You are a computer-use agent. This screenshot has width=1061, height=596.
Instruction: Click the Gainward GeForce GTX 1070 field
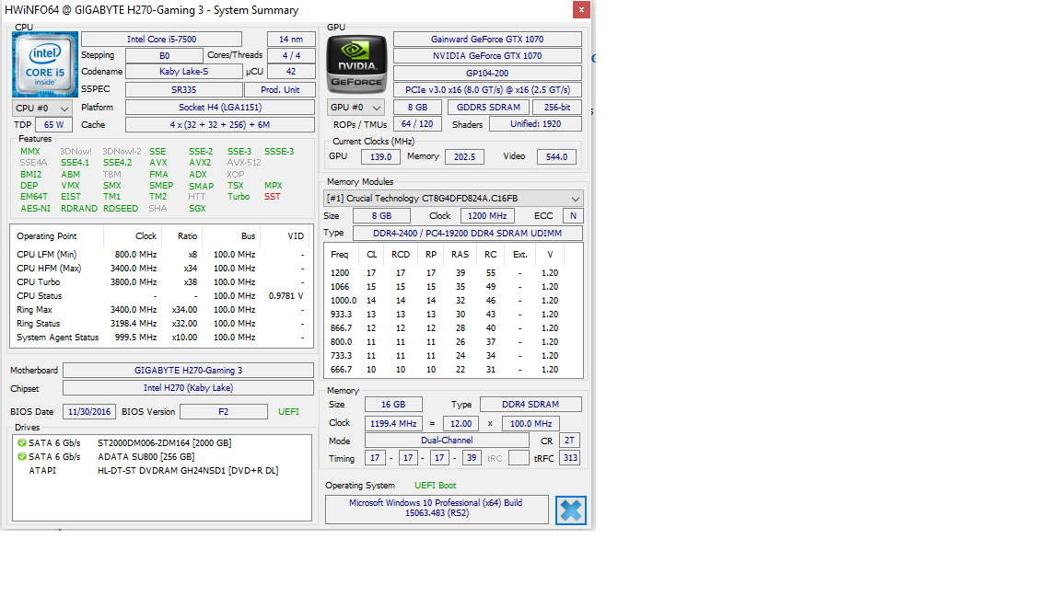487,40
